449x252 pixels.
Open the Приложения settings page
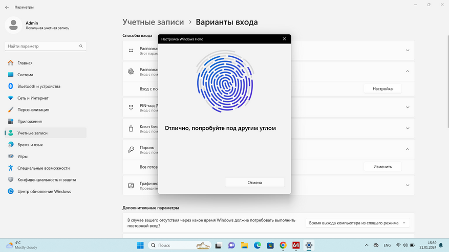(29, 122)
